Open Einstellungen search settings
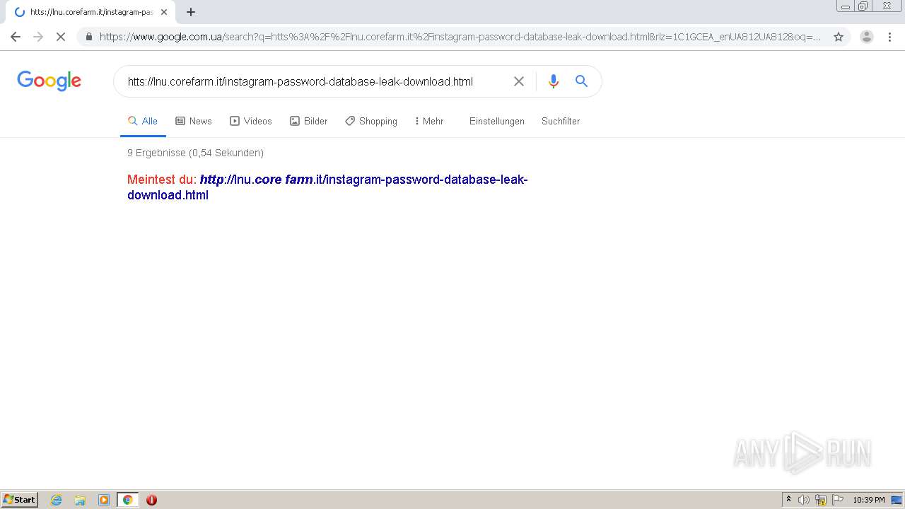The height and width of the screenshot is (509, 905). [x=497, y=121]
